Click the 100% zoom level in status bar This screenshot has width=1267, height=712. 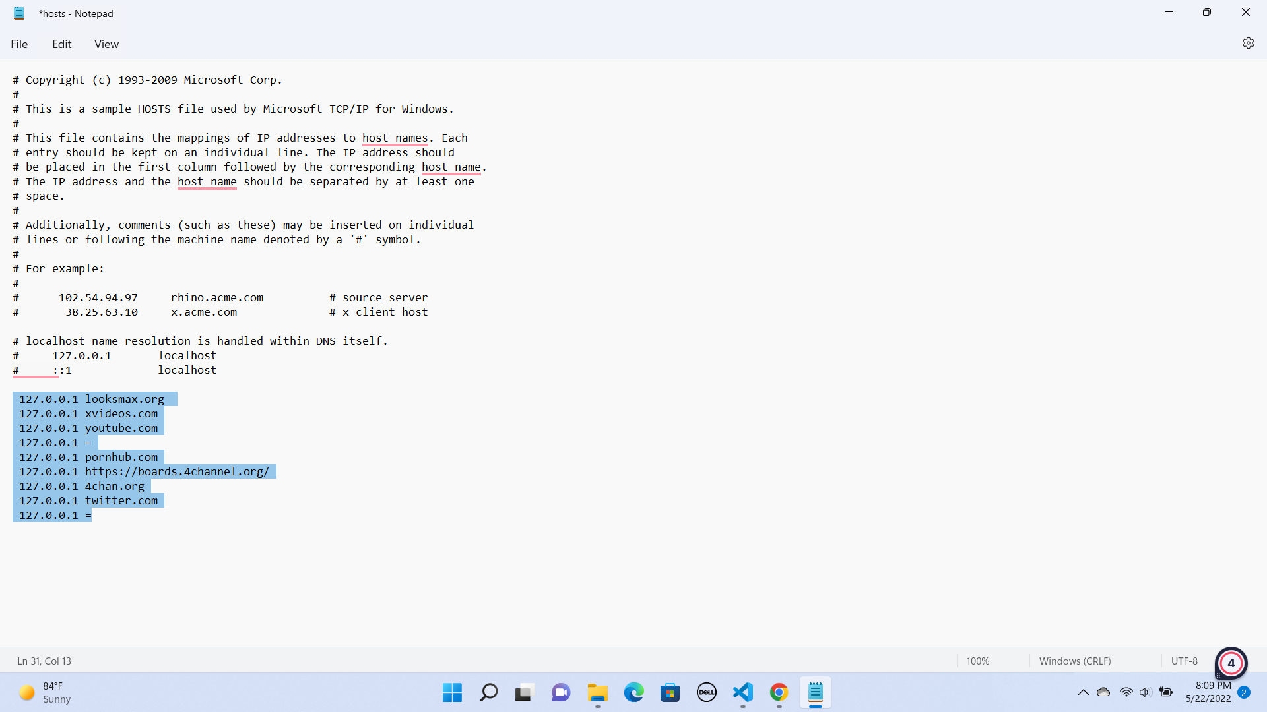[x=977, y=661]
